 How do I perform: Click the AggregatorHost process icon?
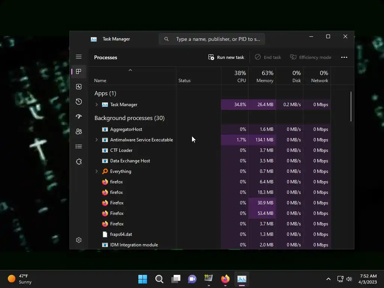[105, 129]
